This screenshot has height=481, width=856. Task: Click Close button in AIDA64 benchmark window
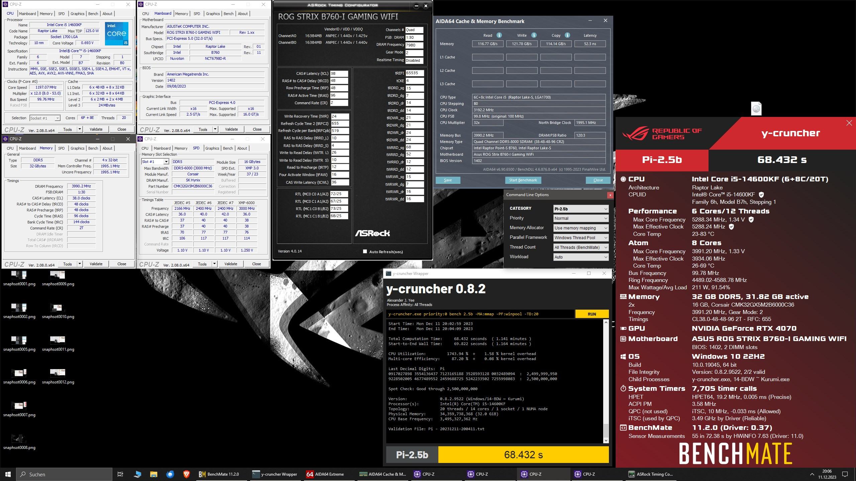click(598, 180)
